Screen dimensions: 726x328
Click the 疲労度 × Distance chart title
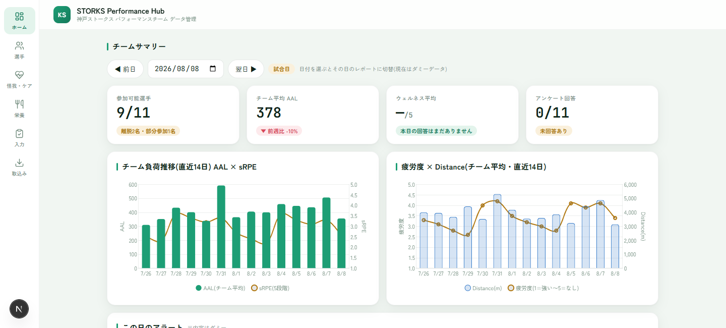pyautogui.click(x=474, y=167)
